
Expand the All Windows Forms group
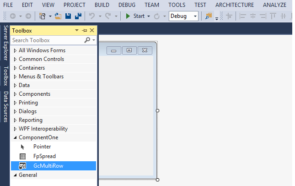pos(15,50)
